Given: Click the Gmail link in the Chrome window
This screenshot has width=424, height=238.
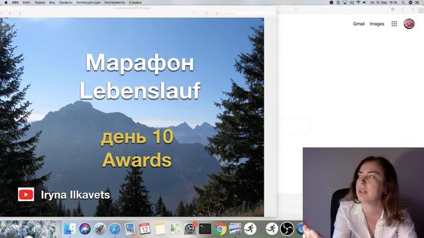Looking at the screenshot, I should coord(358,24).
